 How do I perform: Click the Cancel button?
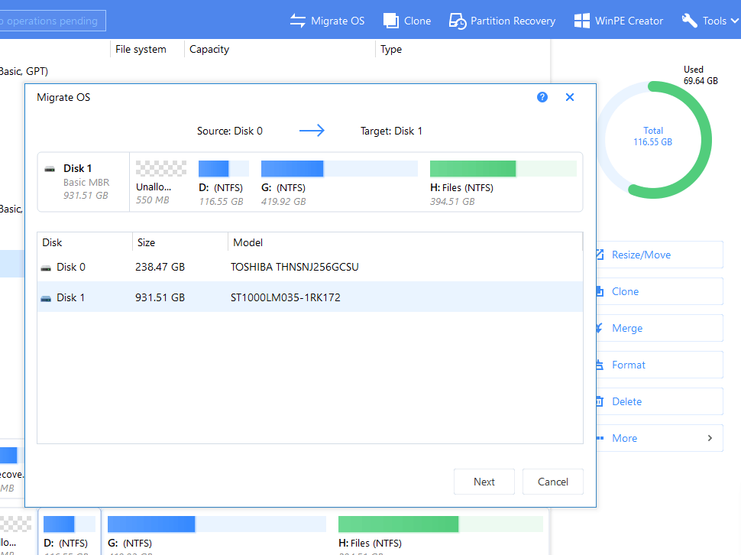[x=552, y=482]
